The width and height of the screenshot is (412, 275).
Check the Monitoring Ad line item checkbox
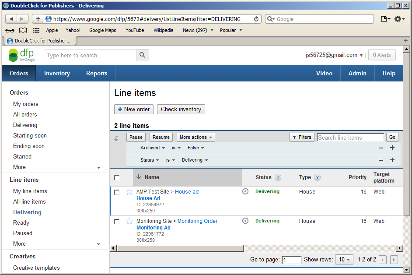(x=117, y=222)
